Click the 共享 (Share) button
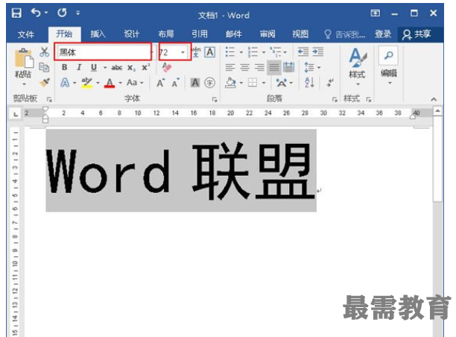456x337 pixels. click(417, 34)
